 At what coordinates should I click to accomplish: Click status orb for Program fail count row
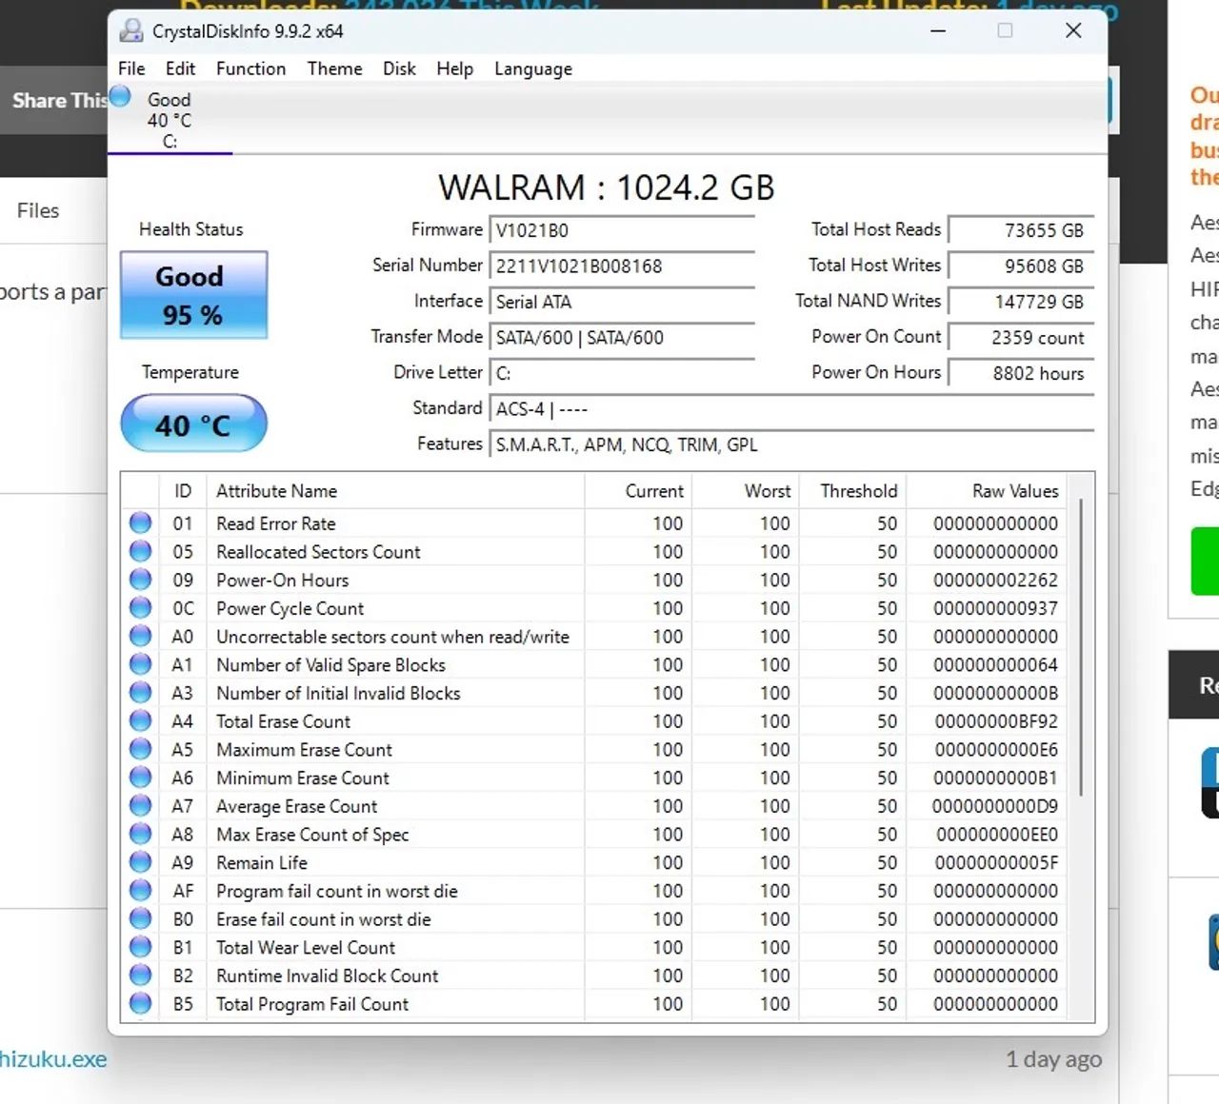point(140,890)
